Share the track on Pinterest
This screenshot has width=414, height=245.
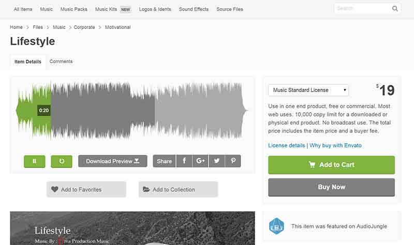coord(233,161)
